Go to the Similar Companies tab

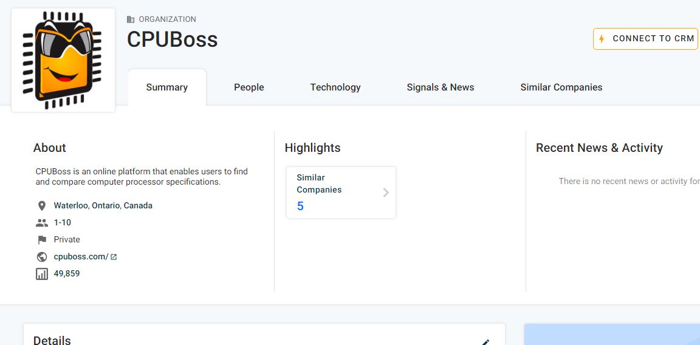(x=561, y=87)
